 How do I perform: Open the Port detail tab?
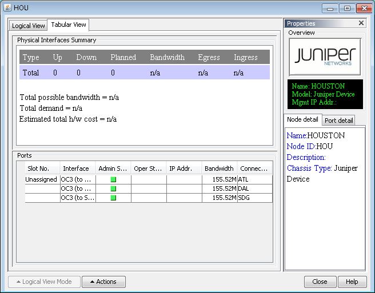(338, 121)
